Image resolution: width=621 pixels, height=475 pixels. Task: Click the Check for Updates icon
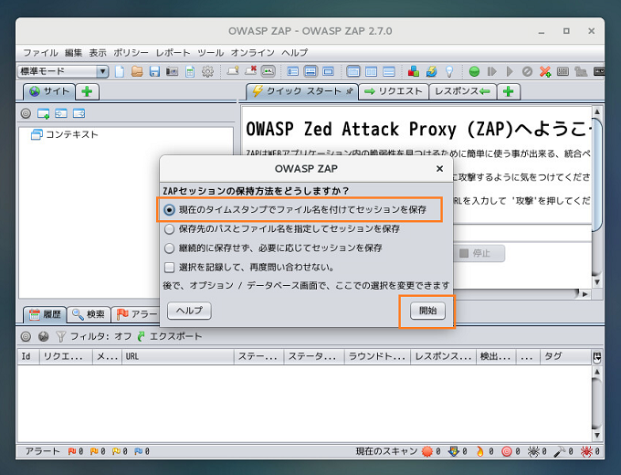[x=431, y=71]
